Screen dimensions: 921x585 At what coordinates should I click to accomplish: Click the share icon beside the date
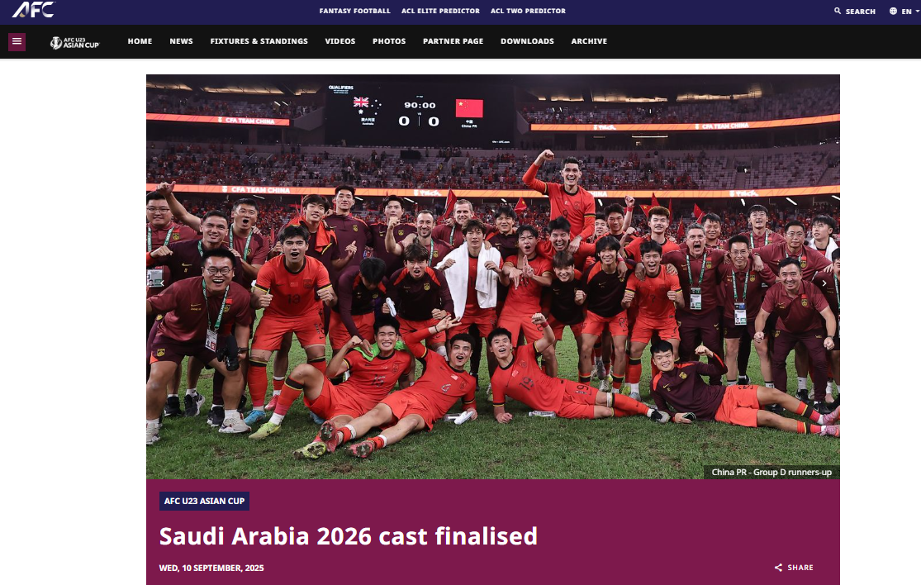pos(778,568)
